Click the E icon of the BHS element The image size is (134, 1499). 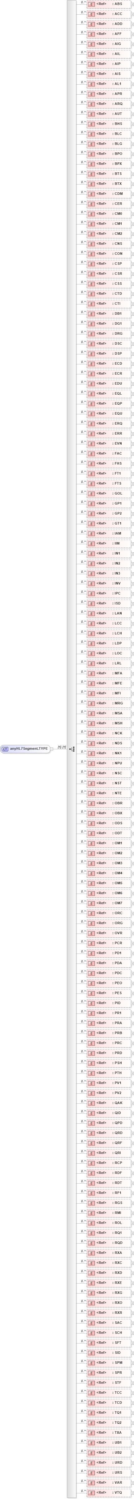point(91,124)
